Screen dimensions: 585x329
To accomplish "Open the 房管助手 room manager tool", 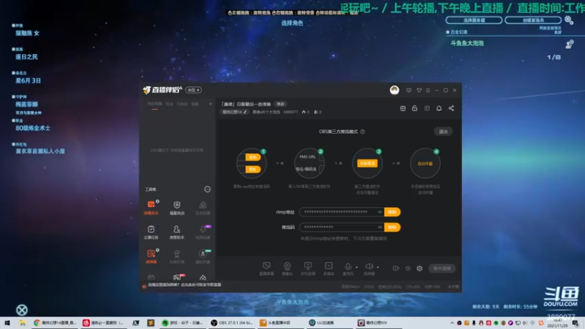I will pos(177,232).
